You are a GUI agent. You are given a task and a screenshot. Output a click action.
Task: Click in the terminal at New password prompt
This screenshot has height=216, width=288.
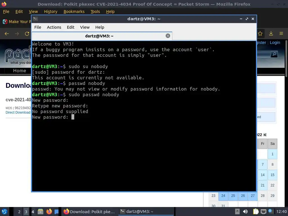click(73, 117)
